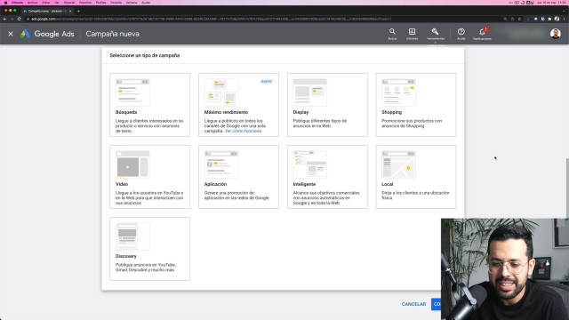Open the Google Ads account profile avatar
The width and height of the screenshot is (569, 320).
coord(555,34)
